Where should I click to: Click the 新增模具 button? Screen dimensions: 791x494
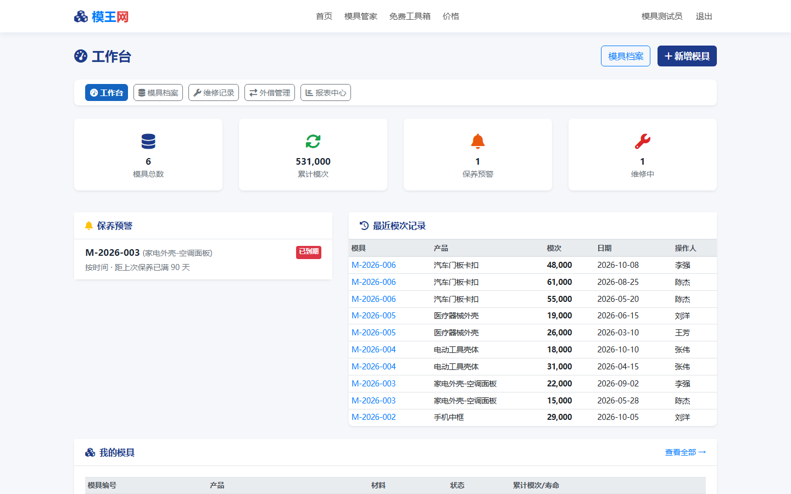[687, 56]
